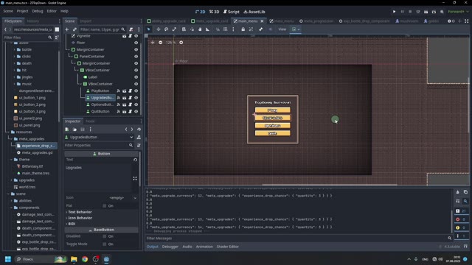Open the Project menu
Image resolution: width=472 pixels, height=265 pixels.
click(x=22, y=11)
